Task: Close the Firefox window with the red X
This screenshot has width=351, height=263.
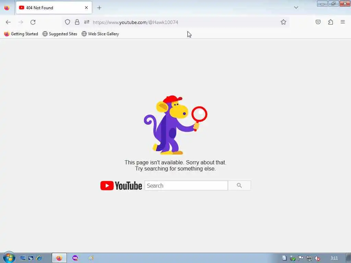Action: (345, 3)
